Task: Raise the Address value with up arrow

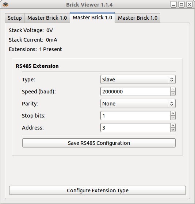Action: 173,126
